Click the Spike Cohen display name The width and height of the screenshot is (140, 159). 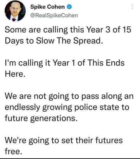[x=48, y=7]
